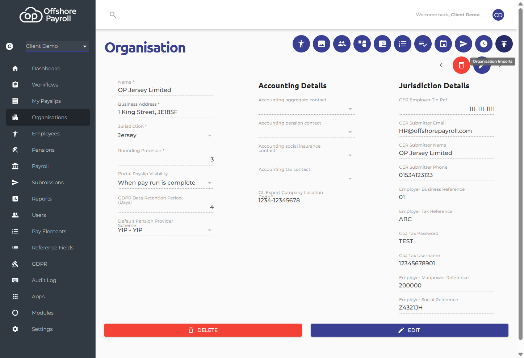
Task: Go to Dashboard in sidebar
Action: click(x=48, y=68)
